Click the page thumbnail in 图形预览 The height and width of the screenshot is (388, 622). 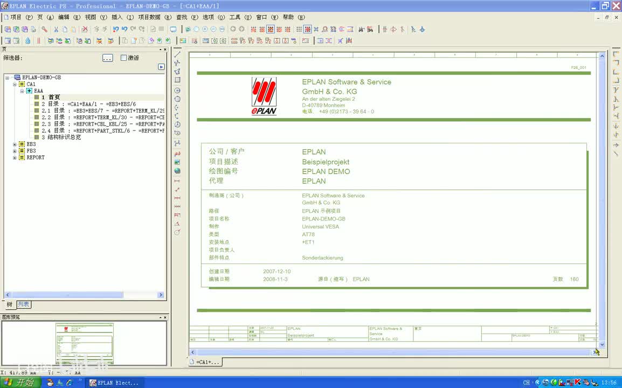tap(85, 343)
